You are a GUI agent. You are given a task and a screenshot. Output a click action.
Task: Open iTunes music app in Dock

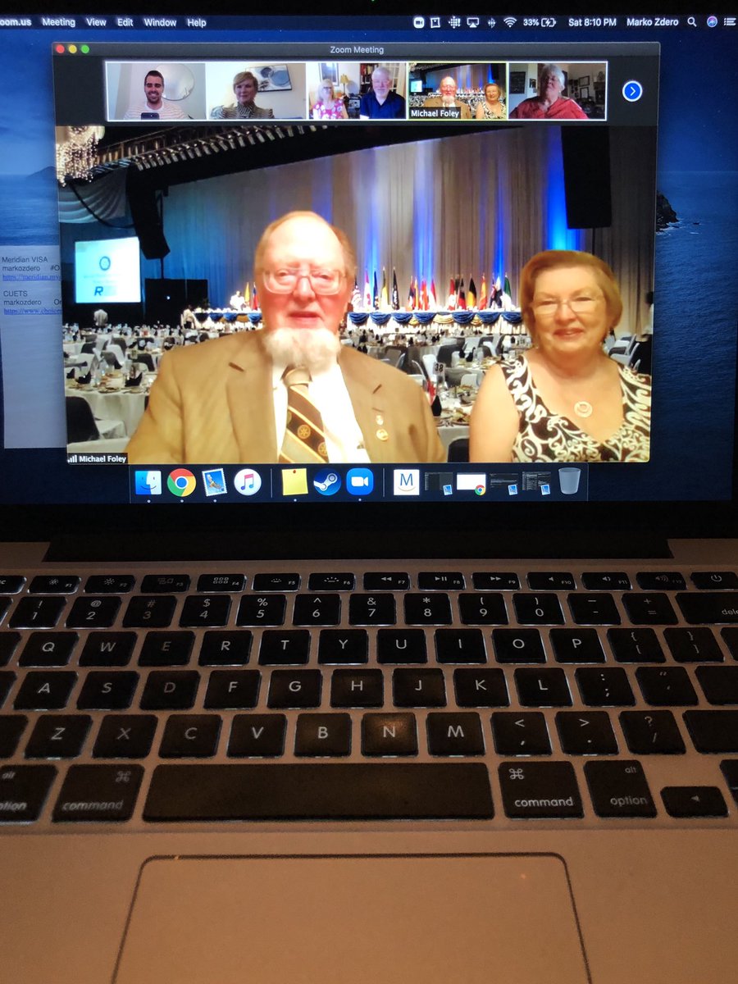pos(248,482)
